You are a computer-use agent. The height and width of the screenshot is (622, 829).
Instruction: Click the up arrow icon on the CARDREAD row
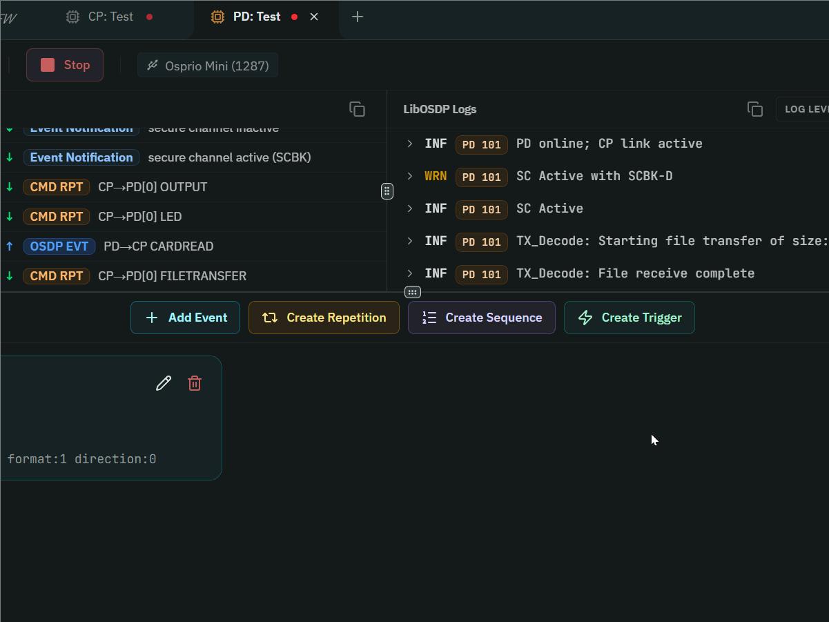tap(10, 246)
